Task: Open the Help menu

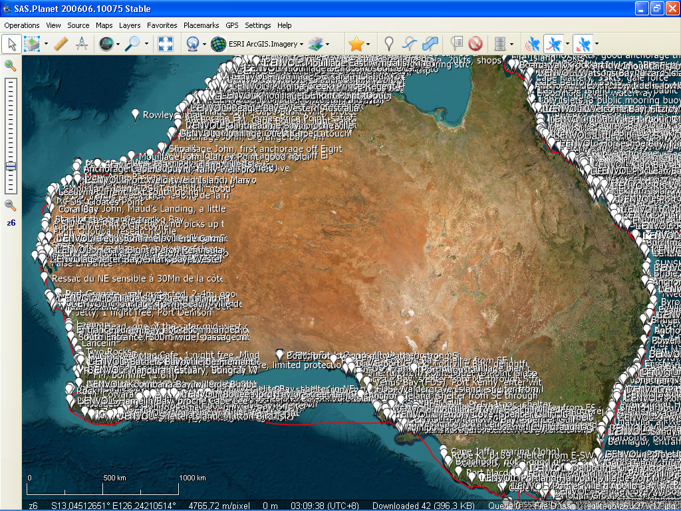Action: point(285,25)
